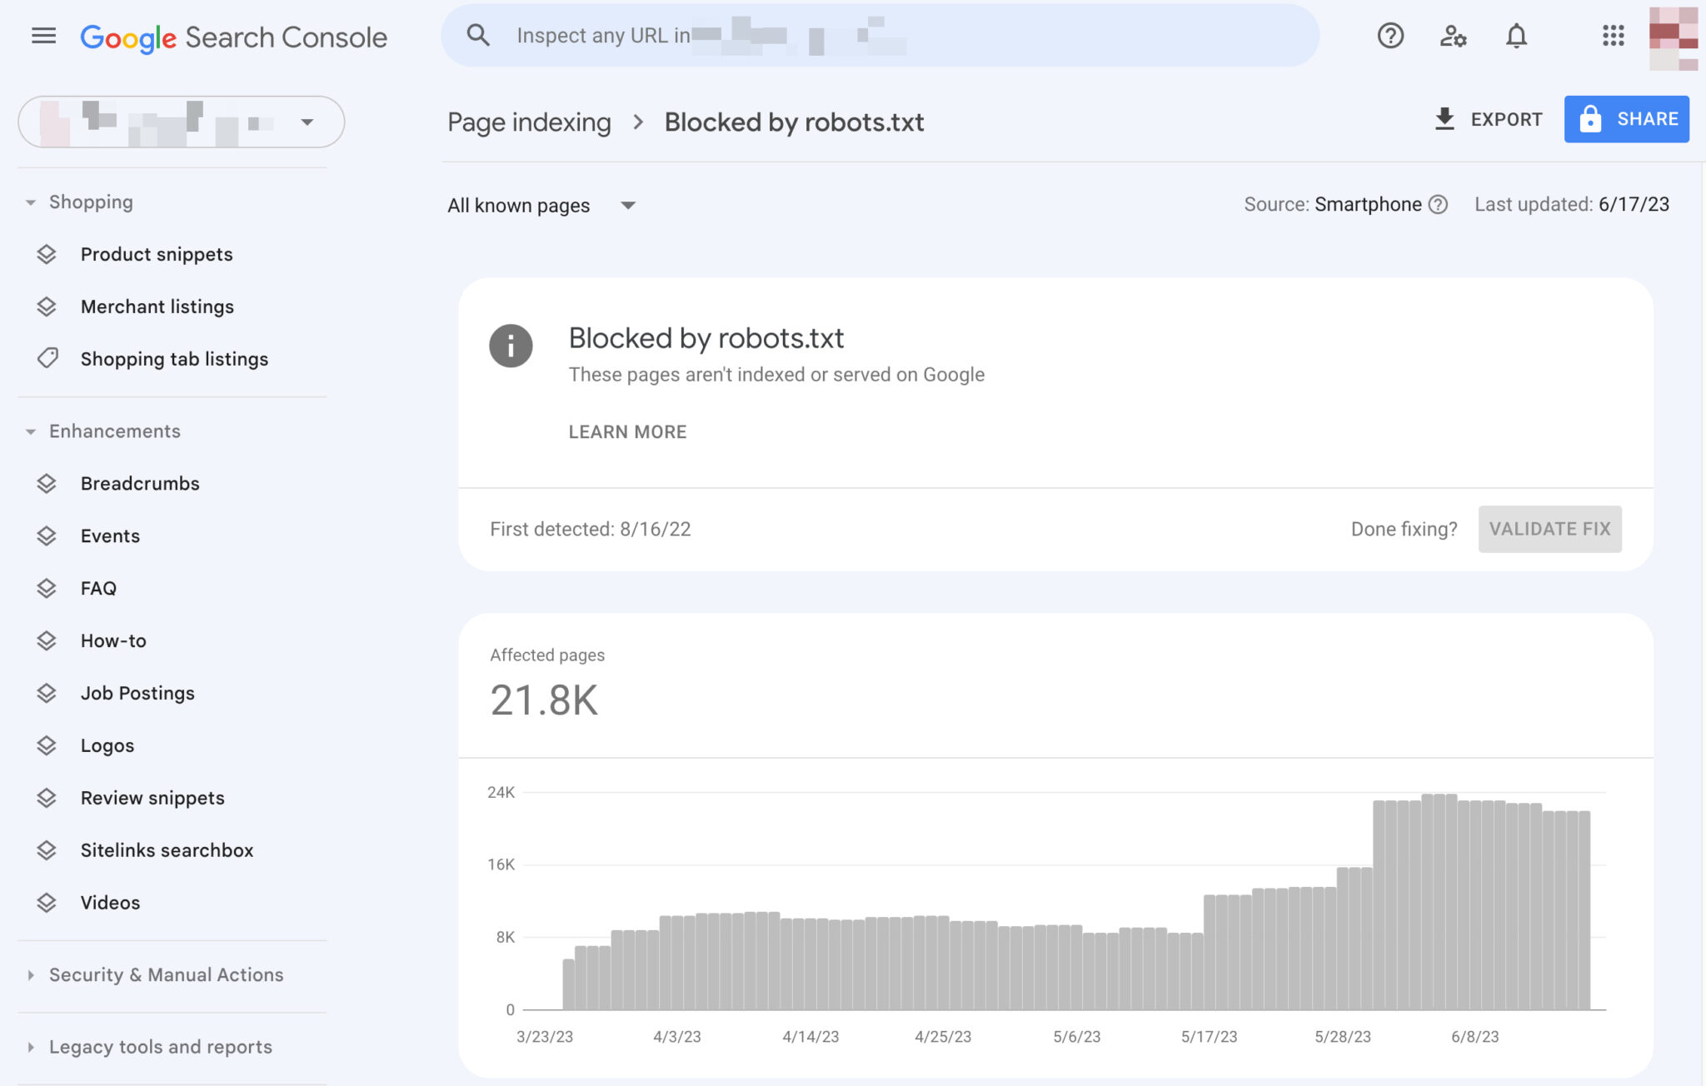
Task: Open the hamburger main menu
Action: [43, 36]
